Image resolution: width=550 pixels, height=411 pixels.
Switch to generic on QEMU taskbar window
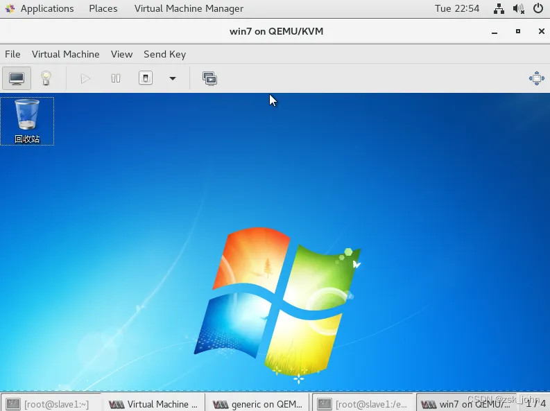coord(257,404)
